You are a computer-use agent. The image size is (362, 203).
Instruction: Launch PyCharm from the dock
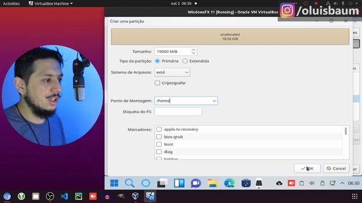(79, 196)
